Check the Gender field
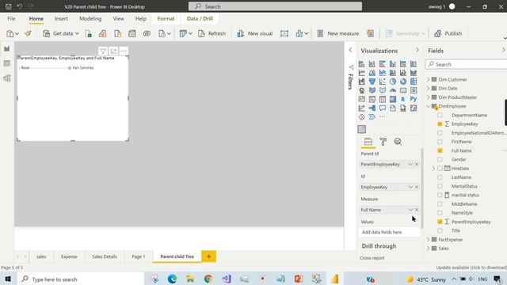Image resolution: width=507 pixels, height=285 pixels. (440, 159)
